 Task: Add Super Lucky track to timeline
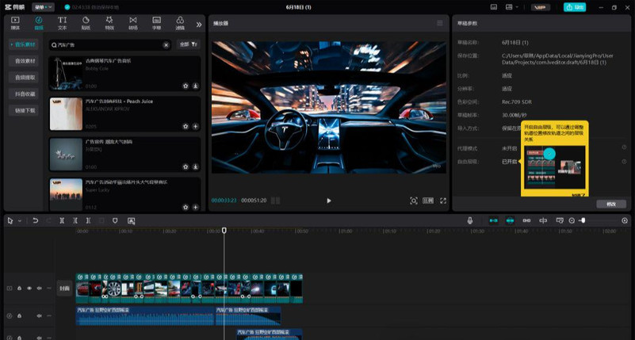click(x=195, y=207)
